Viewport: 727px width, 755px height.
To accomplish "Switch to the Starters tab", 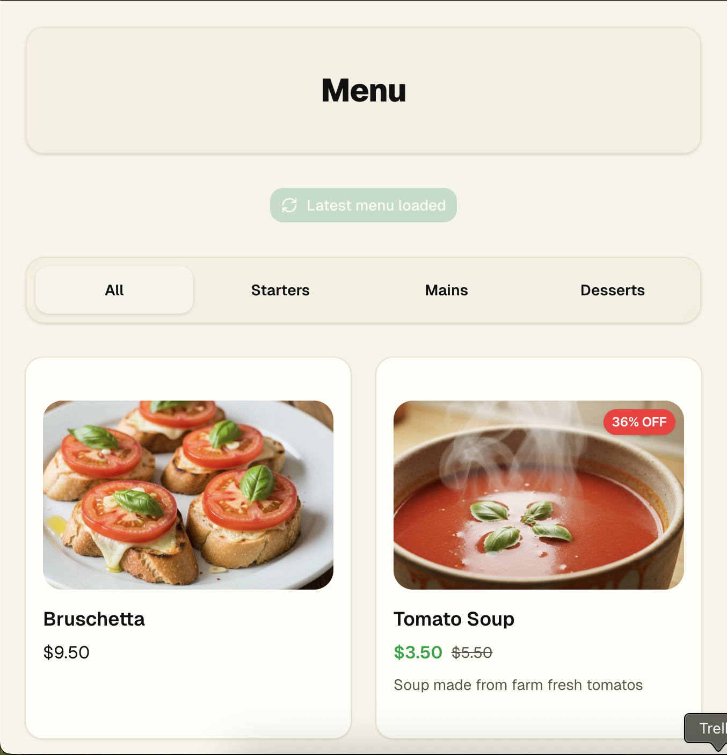I will pyautogui.click(x=280, y=290).
